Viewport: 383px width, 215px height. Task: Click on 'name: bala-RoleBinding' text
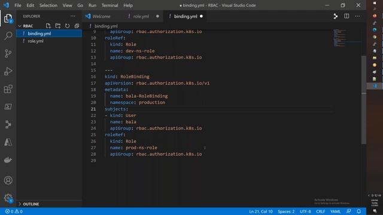pyautogui.click(x=139, y=96)
